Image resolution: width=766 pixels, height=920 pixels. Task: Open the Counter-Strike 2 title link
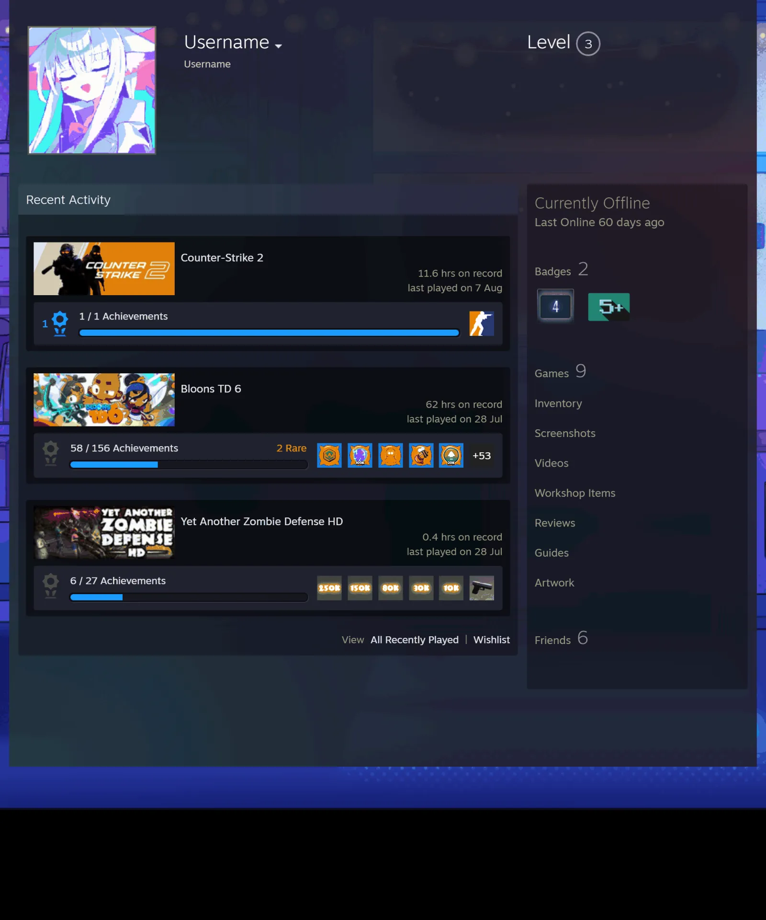pos(222,258)
